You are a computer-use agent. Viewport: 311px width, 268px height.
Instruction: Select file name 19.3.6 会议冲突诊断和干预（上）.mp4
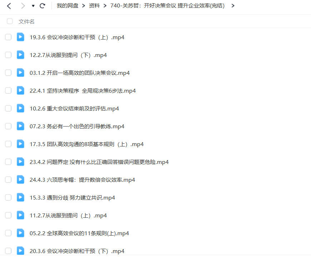(77, 37)
